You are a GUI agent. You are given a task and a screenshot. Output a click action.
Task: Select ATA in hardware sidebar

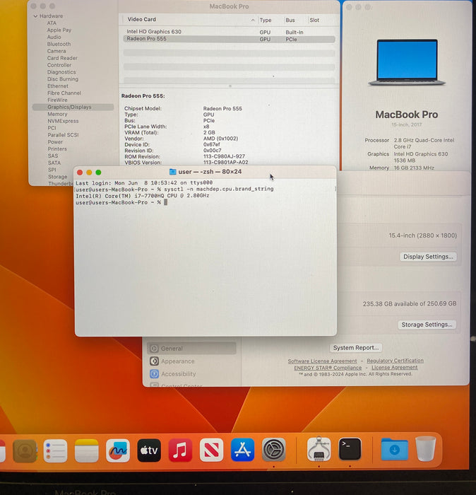52,23
